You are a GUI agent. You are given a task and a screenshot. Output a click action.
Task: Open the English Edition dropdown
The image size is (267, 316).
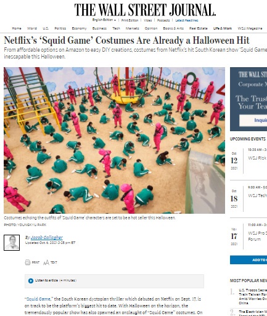coord(104,20)
